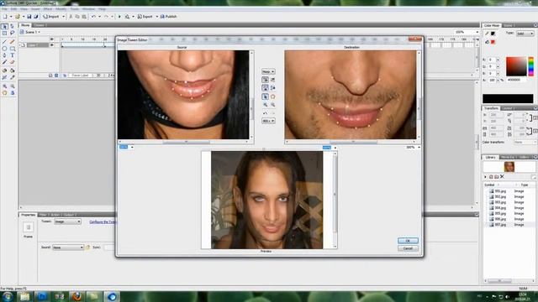Click the New document icon in main toolbar
Screen dimensions: 538x302
pyautogui.click(x=5, y=17)
